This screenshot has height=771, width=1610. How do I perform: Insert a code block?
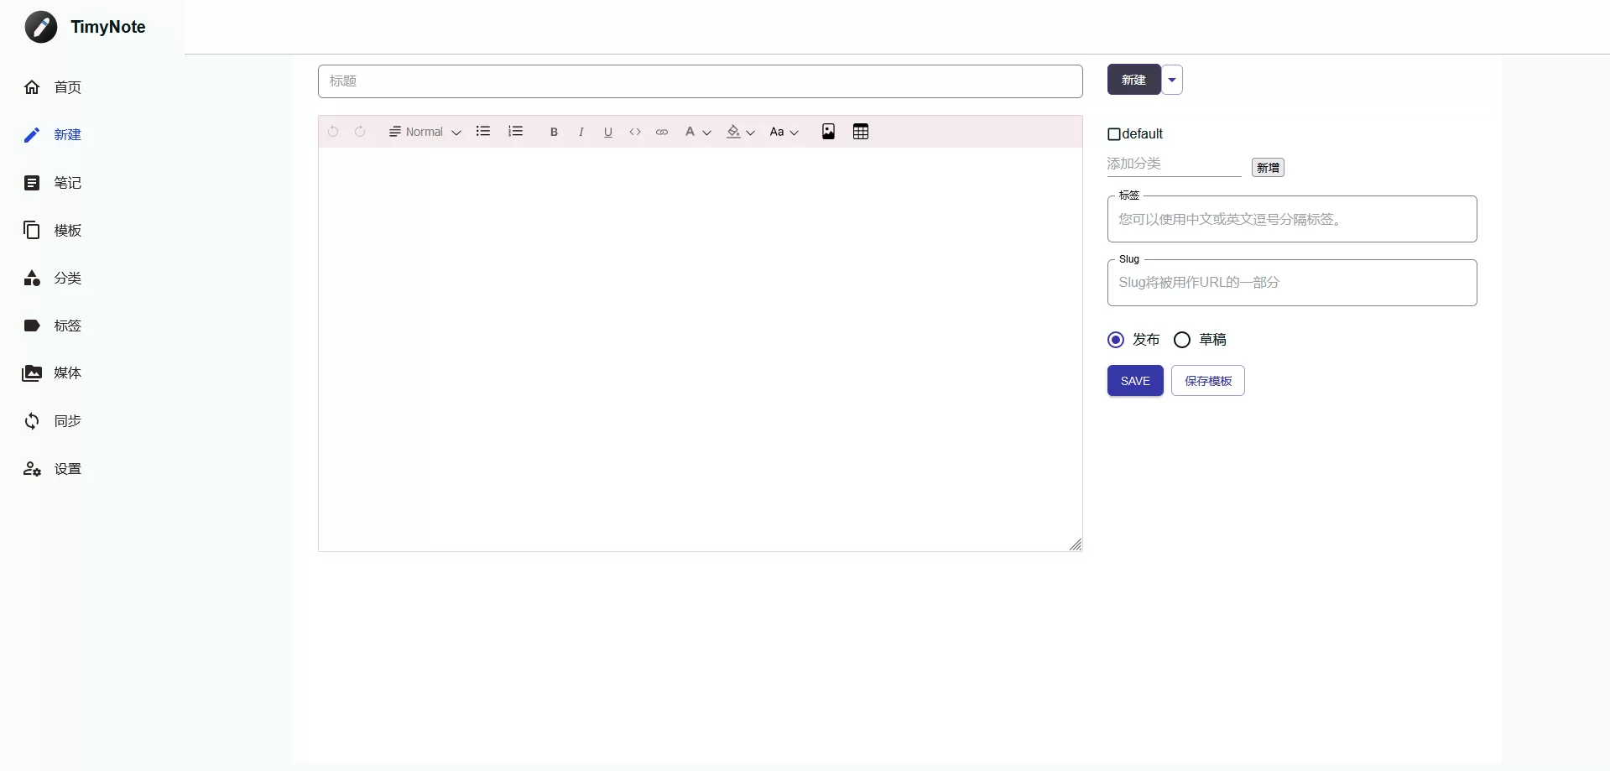[635, 132]
